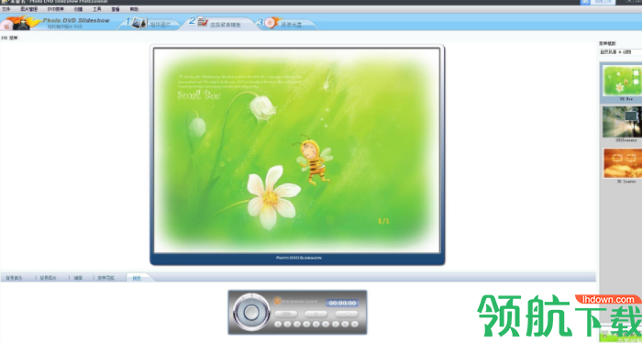This screenshot has height=343, width=642.
Task: Open the 创建 menu
Action: point(78,9)
